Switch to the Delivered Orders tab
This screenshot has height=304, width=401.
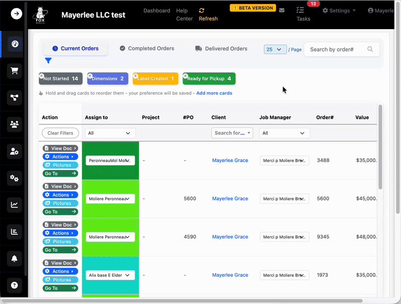(x=221, y=49)
